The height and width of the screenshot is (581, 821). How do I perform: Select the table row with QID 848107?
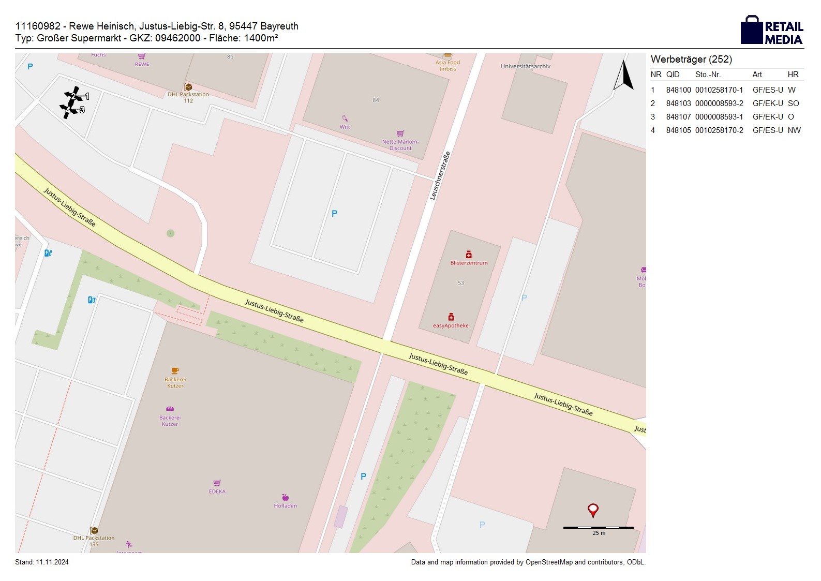click(726, 117)
